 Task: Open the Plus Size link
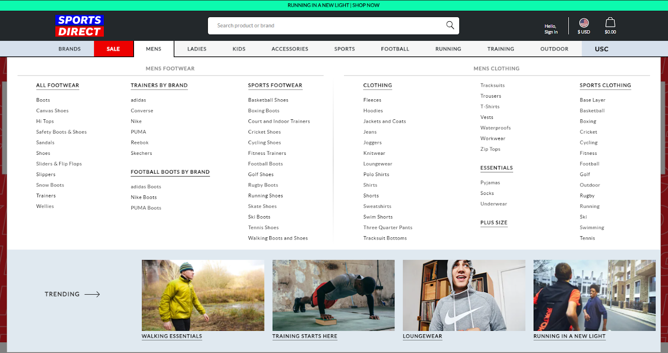[x=494, y=222]
